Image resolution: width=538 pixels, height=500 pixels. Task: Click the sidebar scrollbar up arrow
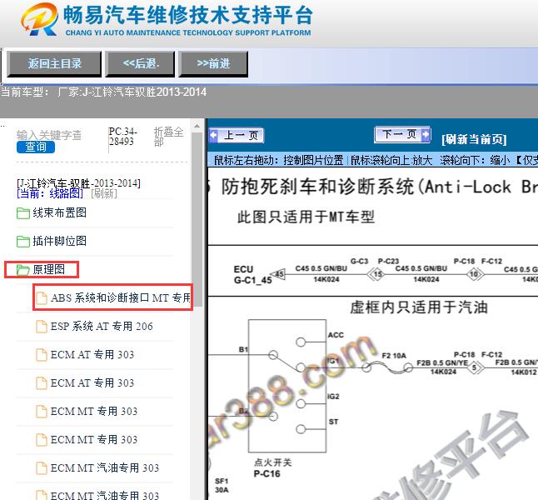click(x=197, y=126)
